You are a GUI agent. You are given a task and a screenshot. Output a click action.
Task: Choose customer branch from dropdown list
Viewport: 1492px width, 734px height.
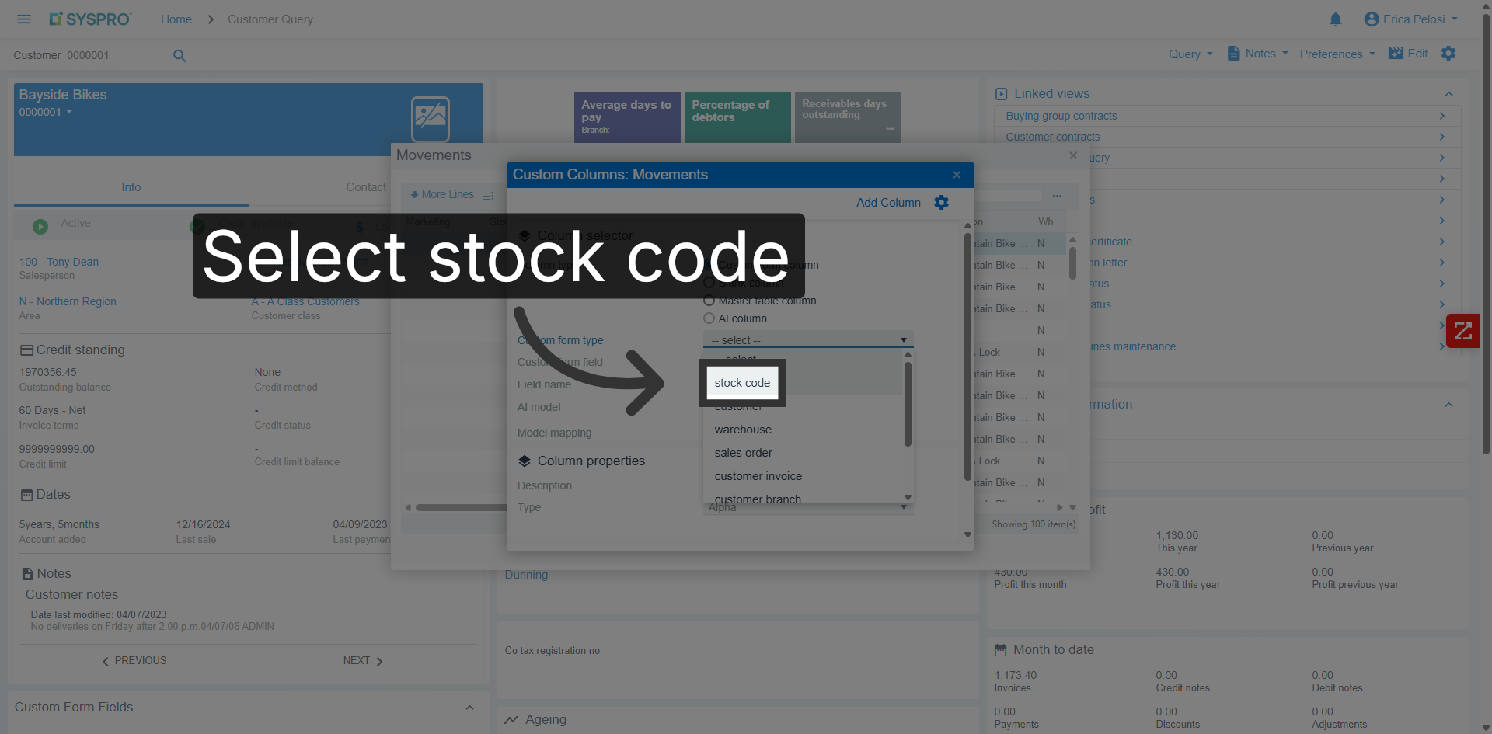click(x=758, y=499)
